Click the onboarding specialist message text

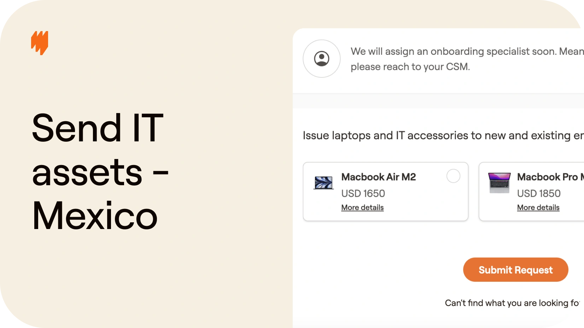coord(467,59)
